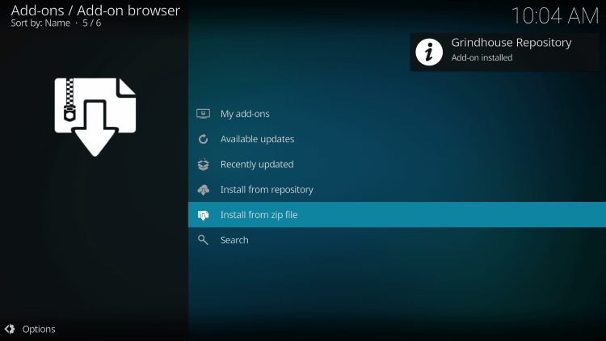Click the Available updates refresh icon
606x341 pixels.
pos(204,139)
